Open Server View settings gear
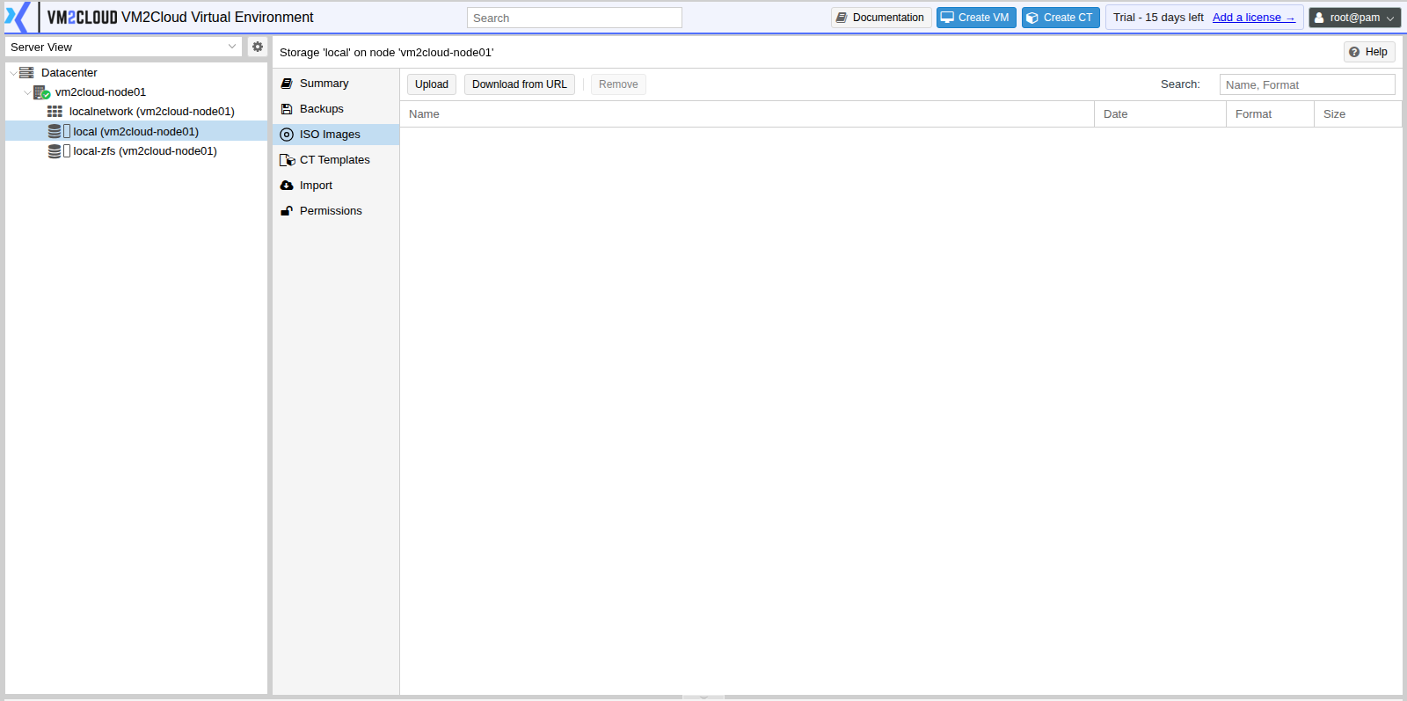This screenshot has width=1407, height=701. [x=258, y=47]
